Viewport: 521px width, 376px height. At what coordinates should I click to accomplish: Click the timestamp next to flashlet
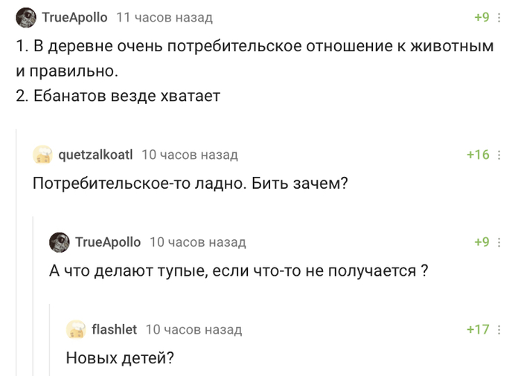coord(194,329)
